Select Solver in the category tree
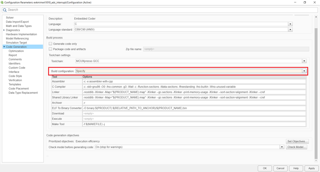320x172 pixels. tap(10, 18)
